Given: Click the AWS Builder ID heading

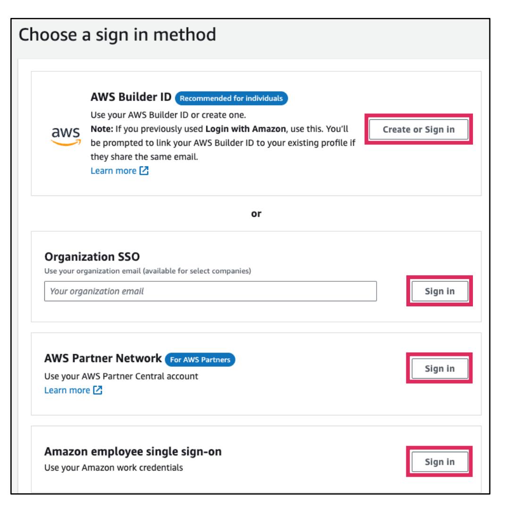Looking at the screenshot, I should click(x=130, y=98).
